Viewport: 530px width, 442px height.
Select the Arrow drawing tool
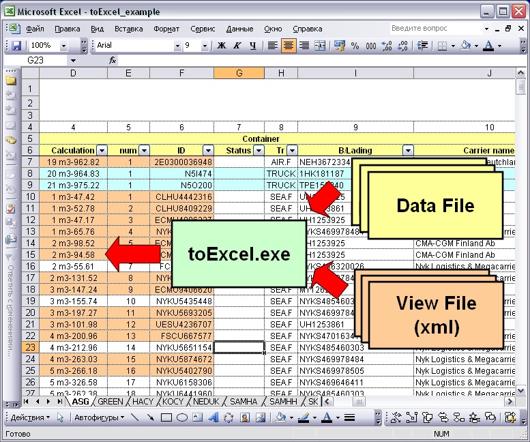(151, 417)
